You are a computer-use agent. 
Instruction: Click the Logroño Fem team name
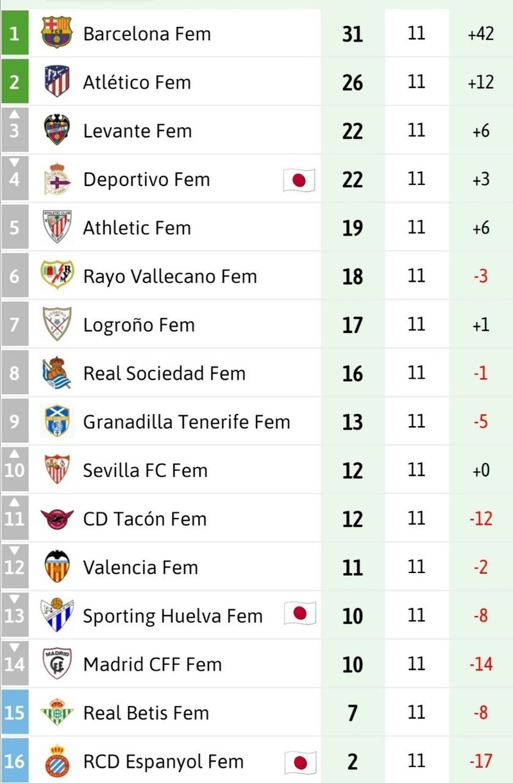point(139,325)
